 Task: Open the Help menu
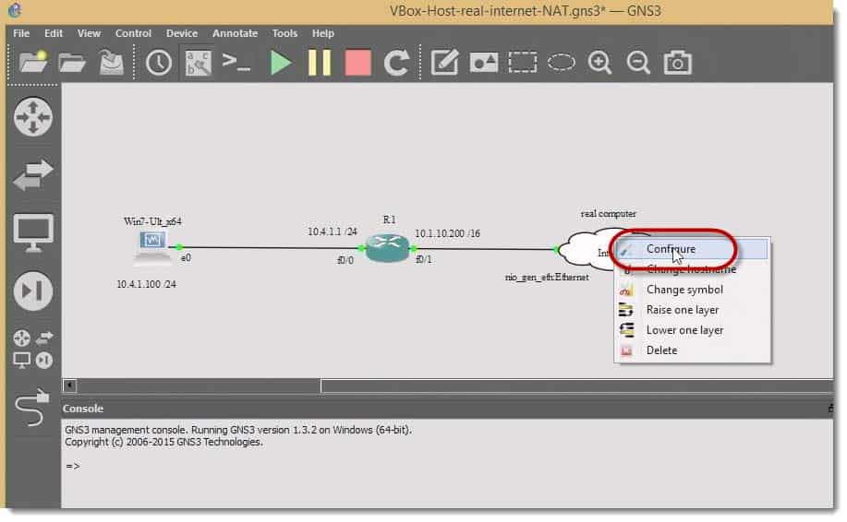click(x=323, y=33)
